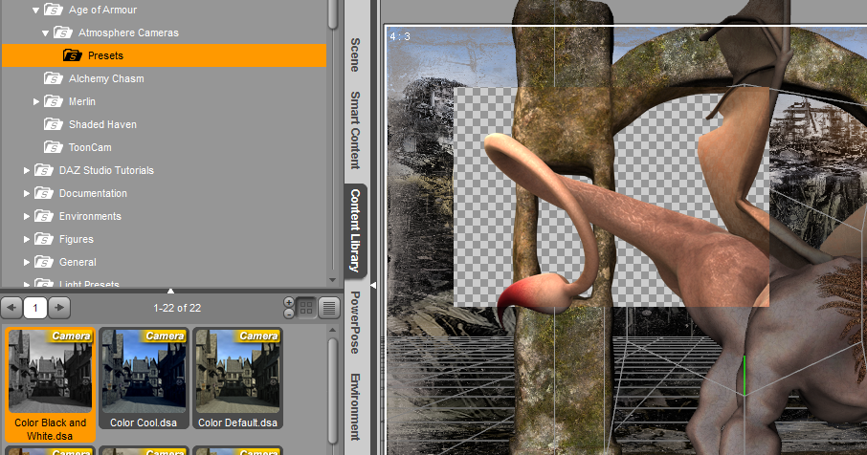
Task: Collapse the Atmosphere Cameras folder
Action: [x=45, y=33]
